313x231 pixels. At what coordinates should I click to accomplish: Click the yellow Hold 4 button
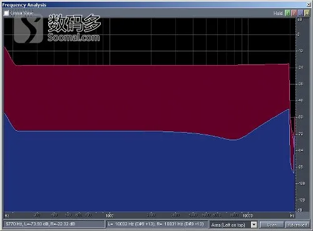307,13
